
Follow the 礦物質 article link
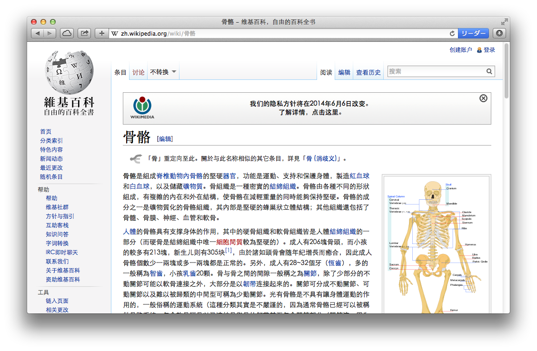193,186
